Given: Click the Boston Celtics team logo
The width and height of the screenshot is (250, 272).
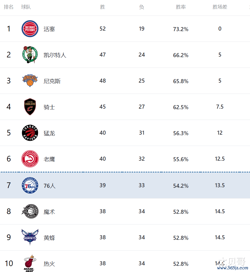Looking at the screenshot, I should (30, 55).
